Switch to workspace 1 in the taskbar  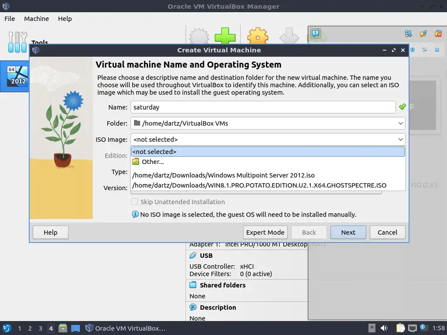point(19,328)
